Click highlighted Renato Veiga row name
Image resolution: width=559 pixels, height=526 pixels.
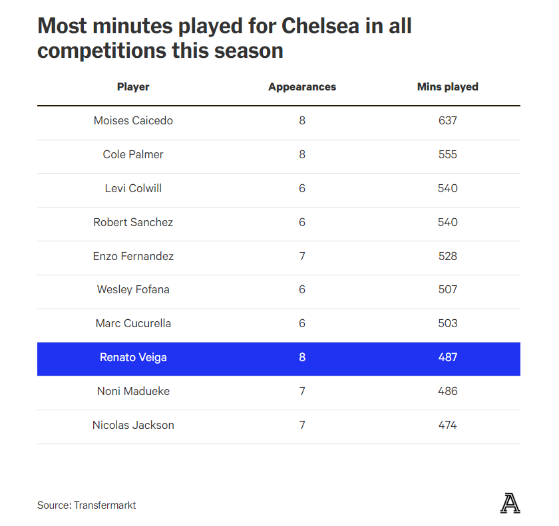[133, 357]
